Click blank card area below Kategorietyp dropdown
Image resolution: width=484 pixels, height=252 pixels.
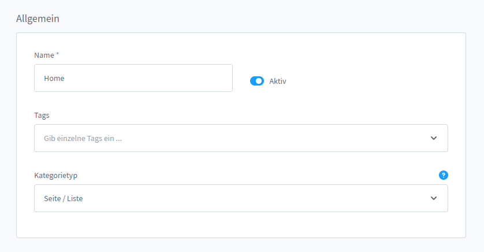coord(241,225)
